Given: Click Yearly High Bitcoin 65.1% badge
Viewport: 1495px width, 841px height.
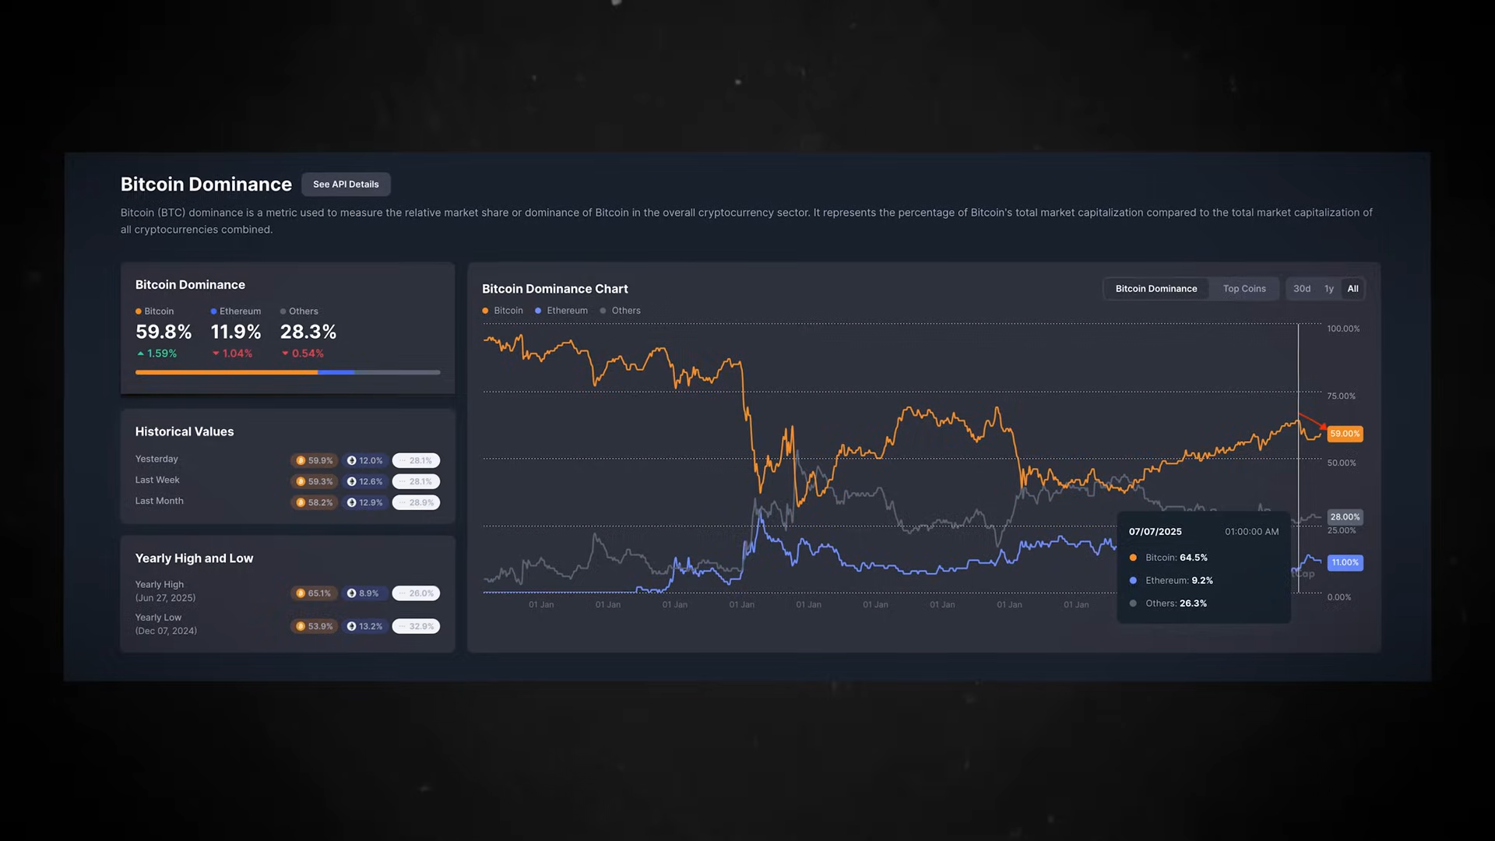Looking at the screenshot, I should 314,593.
